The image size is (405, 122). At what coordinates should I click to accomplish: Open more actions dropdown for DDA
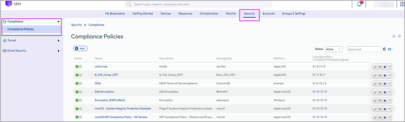(390, 84)
